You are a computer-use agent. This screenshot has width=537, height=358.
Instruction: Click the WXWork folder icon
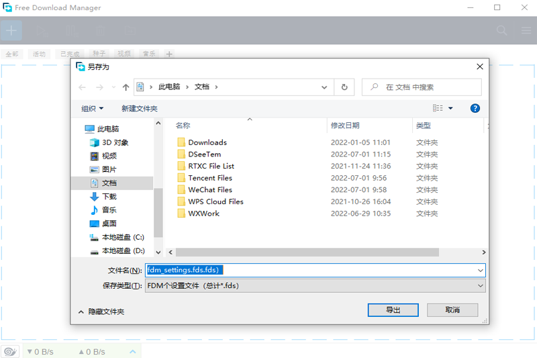coord(181,214)
